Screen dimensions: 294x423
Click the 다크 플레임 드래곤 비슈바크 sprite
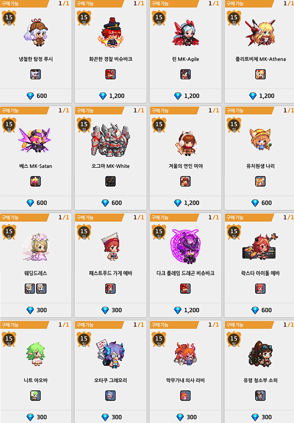[185, 246]
